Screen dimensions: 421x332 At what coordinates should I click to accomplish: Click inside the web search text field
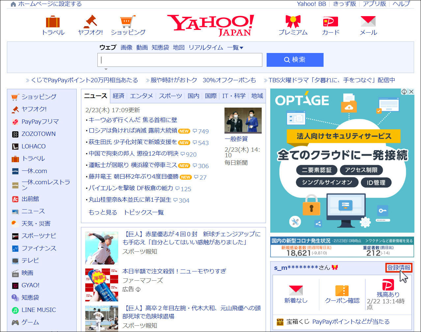[180, 60]
